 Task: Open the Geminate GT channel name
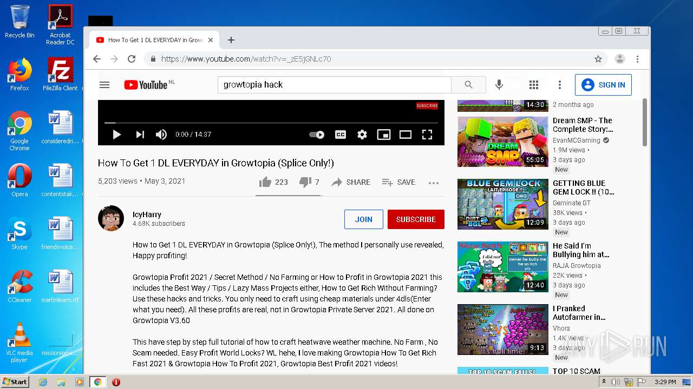point(572,203)
